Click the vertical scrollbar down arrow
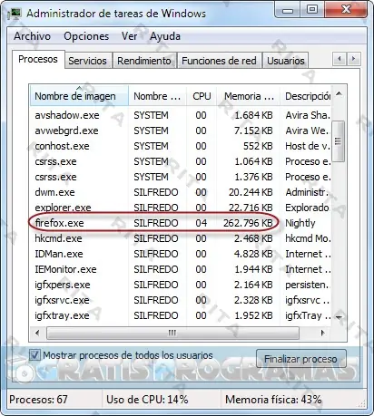This screenshot has height=416, width=374. click(339, 317)
